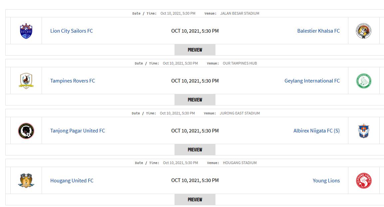Open the Tanjong Pagar United FC link
This screenshot has width=384, height=207.
(78, 131)
